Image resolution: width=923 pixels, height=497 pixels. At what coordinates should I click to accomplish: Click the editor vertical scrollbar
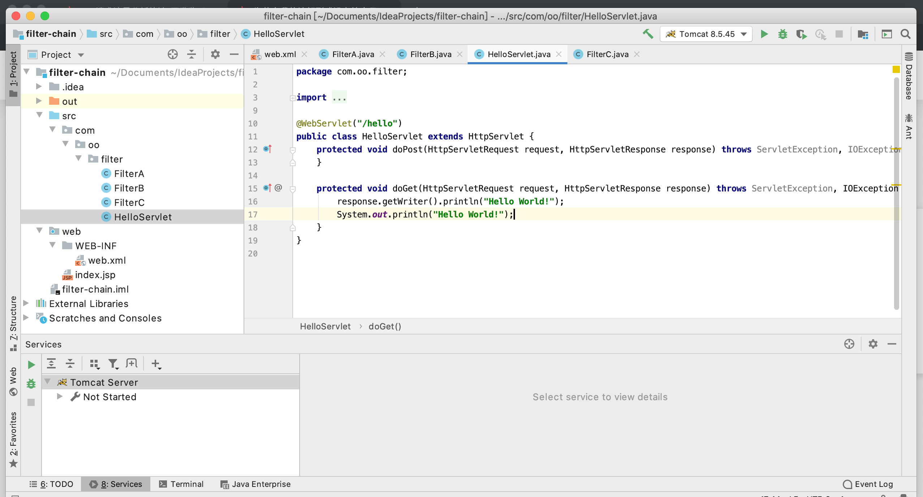(896, 193)
